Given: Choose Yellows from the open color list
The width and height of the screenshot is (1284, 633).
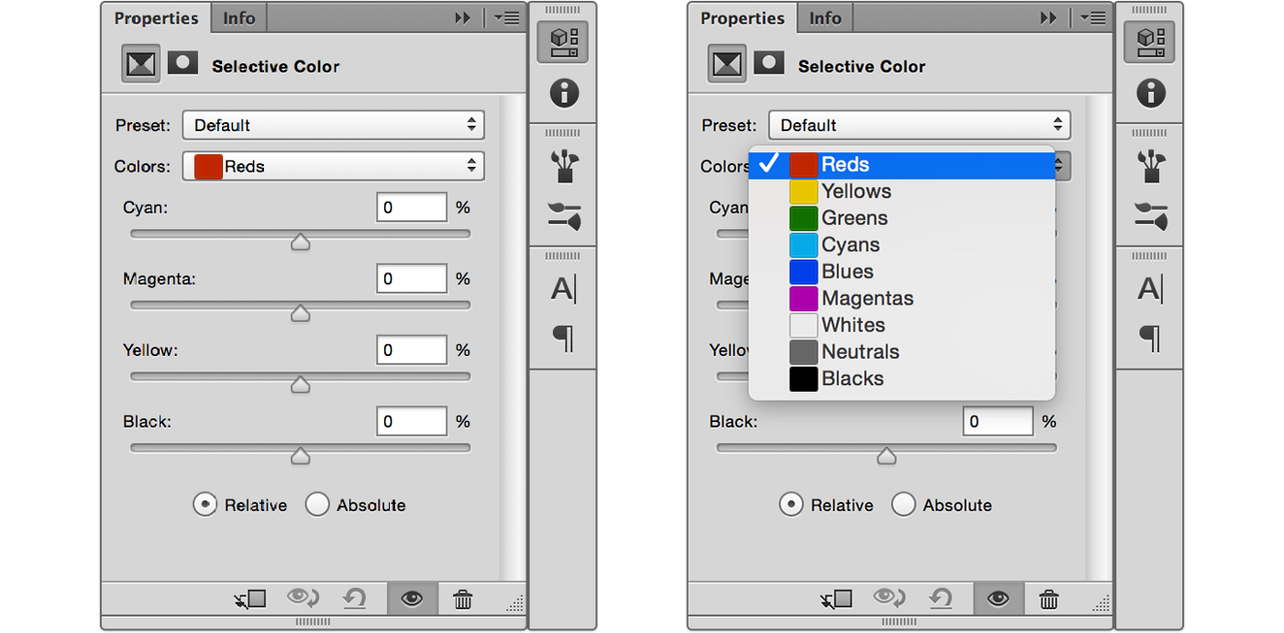Looking at the screenshot, I should 856,192.
